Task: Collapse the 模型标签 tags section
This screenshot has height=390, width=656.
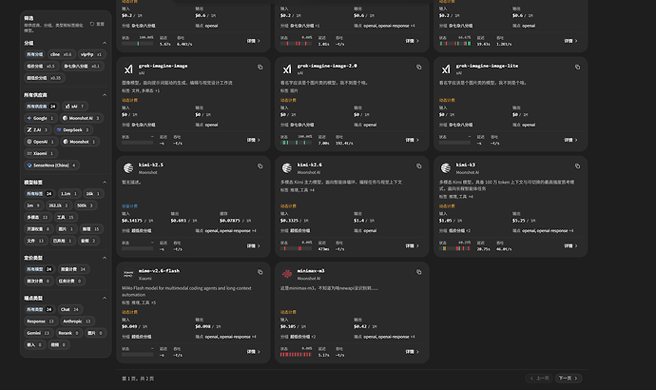Action: [x=105, y=183]
